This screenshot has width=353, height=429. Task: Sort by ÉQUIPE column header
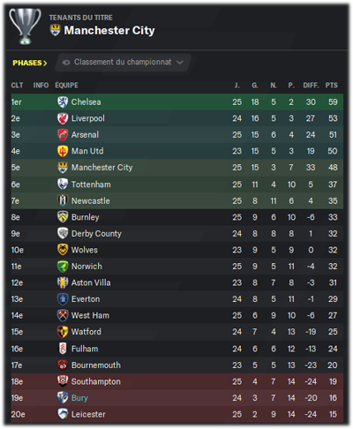66,86
